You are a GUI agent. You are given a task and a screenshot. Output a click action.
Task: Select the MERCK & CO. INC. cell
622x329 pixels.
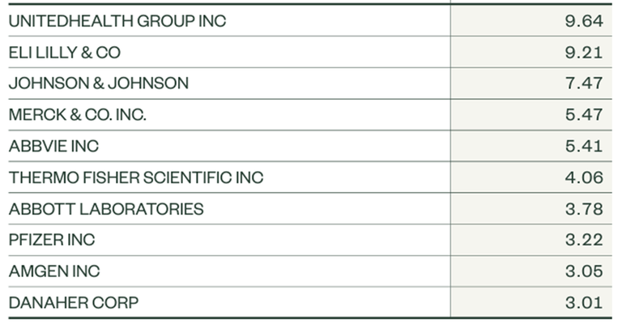[x=78, y=114]
